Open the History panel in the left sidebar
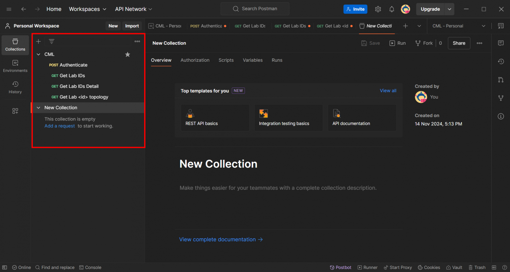Screen dimensions: 510x272 tap(15, 87)
